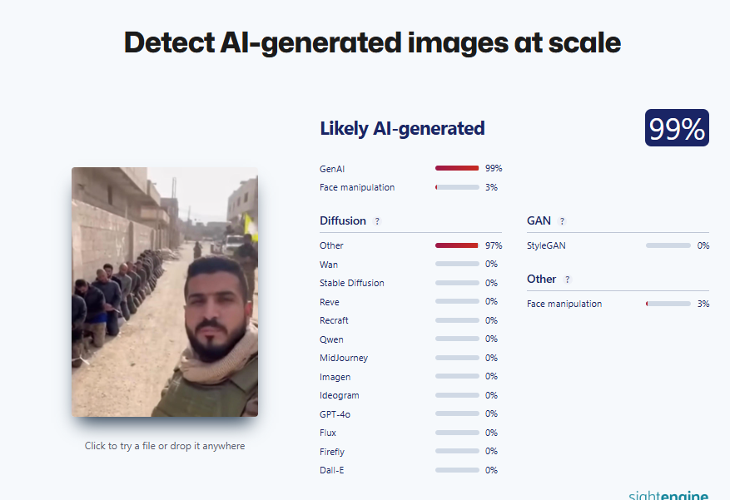Screen dimensions: 730x500
Task: Click the Diffusion section heading
Action: coord(342,220)
